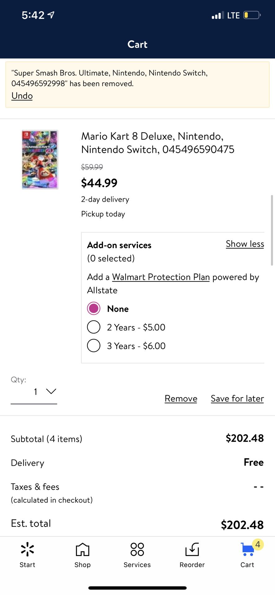Undo removal of Super Smash Bros.
This screenshot has height=595, width=275.
coord(22,96)
